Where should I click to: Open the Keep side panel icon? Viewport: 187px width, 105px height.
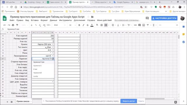[183, 34]
